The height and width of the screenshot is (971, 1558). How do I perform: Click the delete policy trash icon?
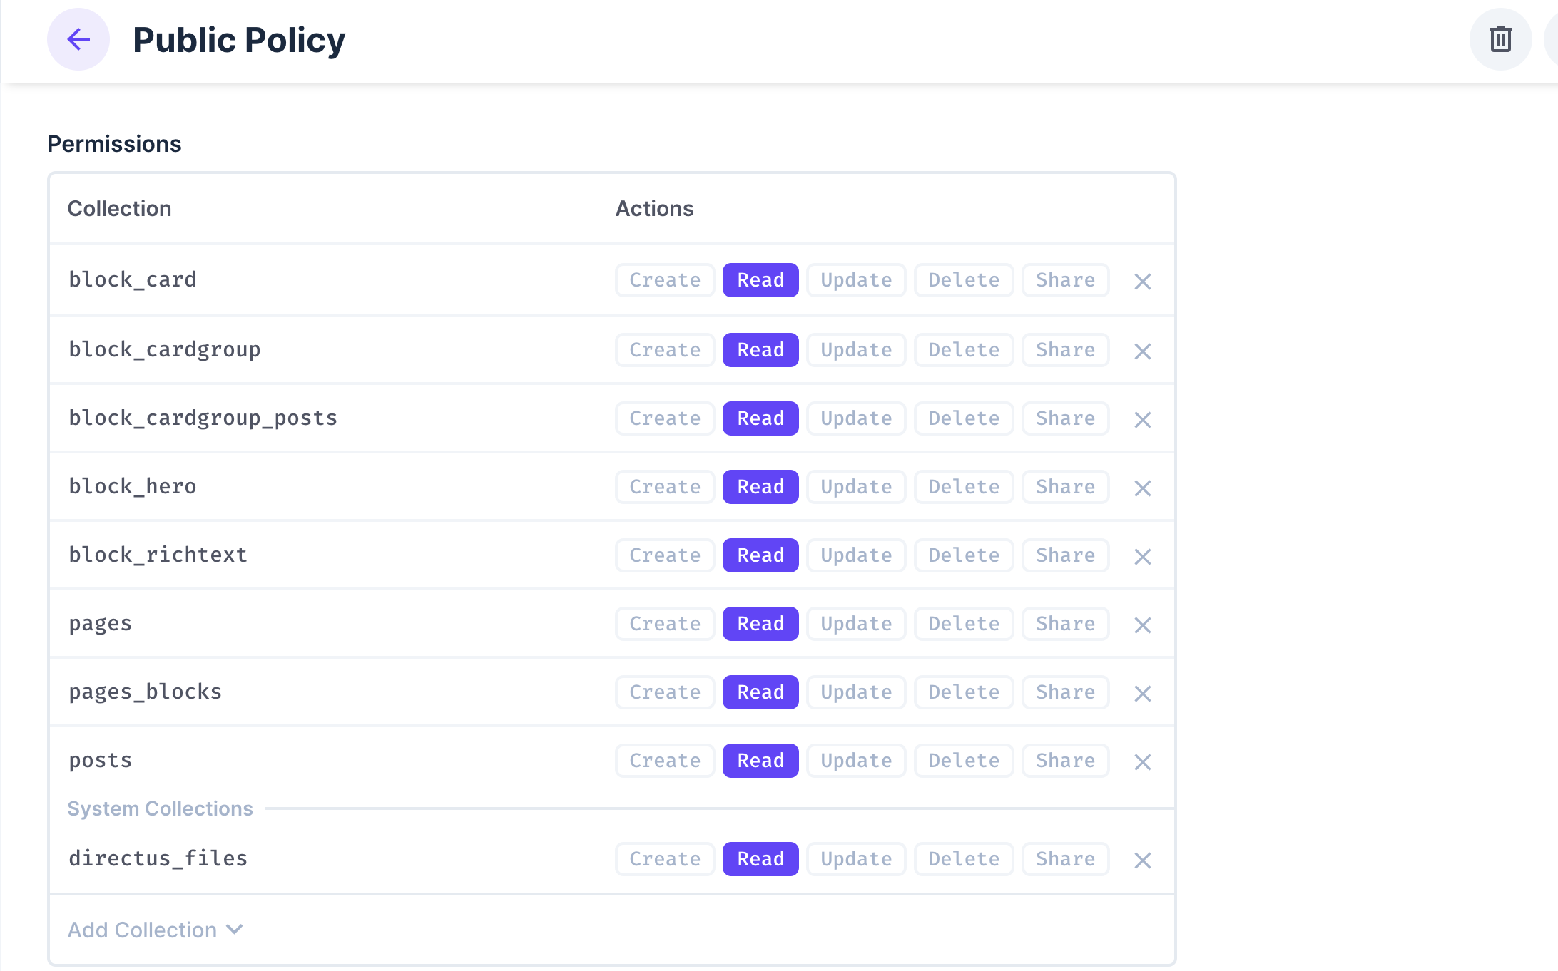tap(1500, 39)
